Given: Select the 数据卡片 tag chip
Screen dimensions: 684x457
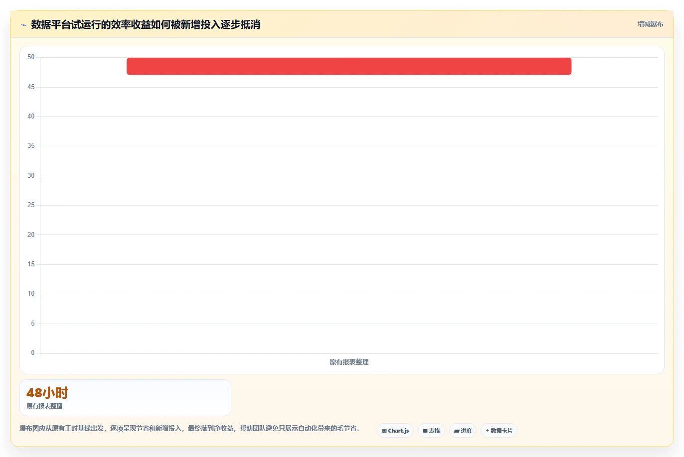Looking at the screenshot, I should [499, 431].
